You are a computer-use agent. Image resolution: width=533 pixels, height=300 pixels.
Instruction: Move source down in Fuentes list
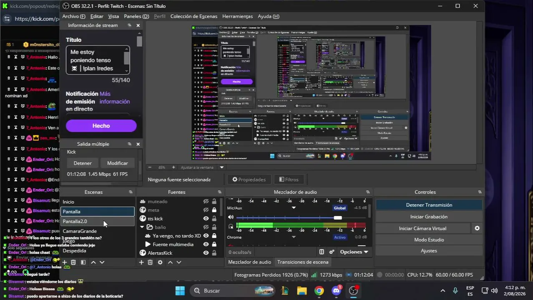pyautogui.click(x=179, y=262)
